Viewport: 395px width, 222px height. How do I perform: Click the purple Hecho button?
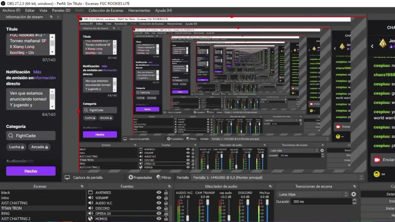pos(31,171)
